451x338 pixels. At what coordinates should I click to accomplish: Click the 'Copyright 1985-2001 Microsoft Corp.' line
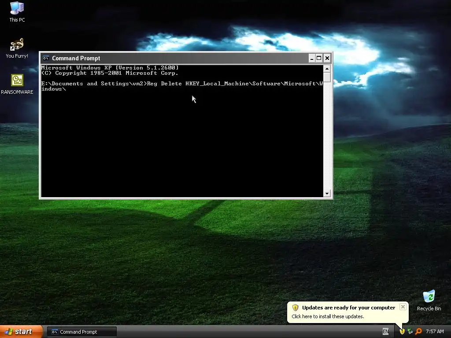[110, 73]
